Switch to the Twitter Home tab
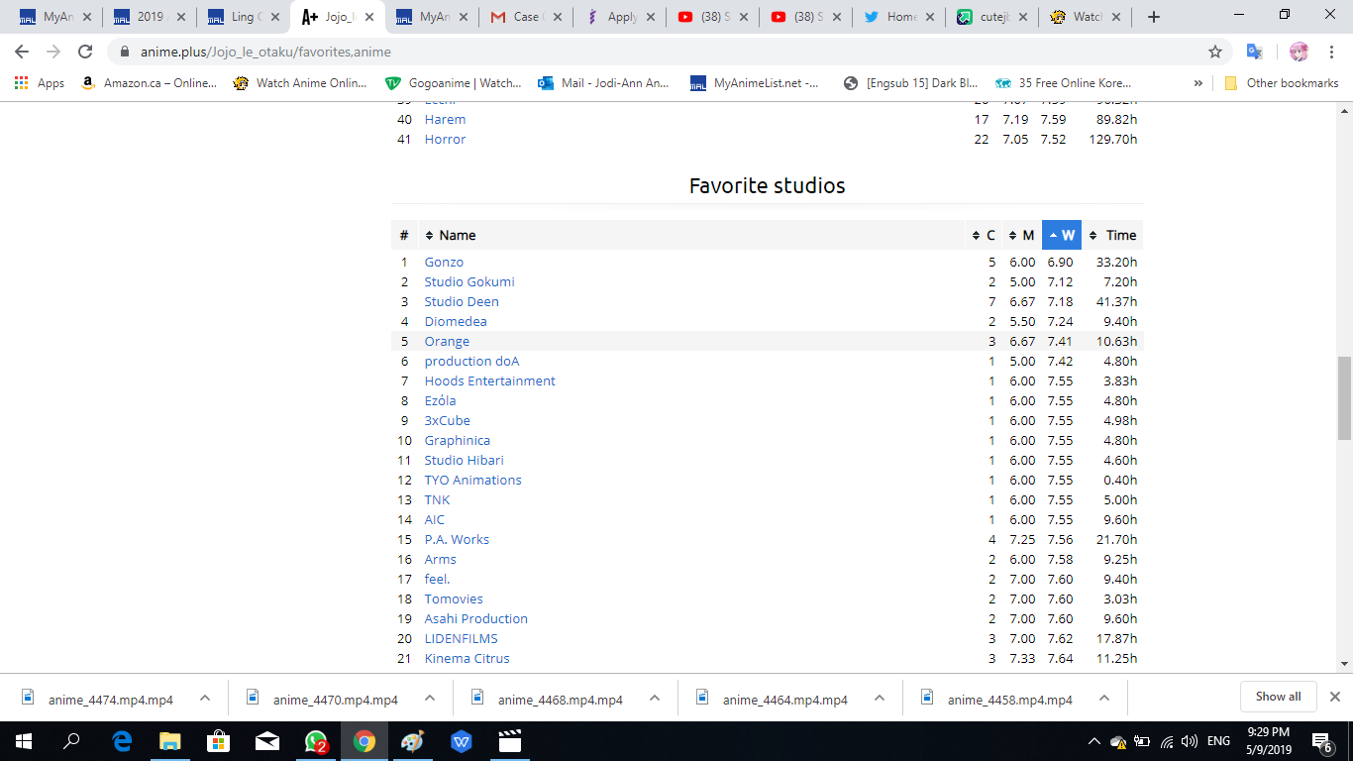The width and height of the screenshot is (1353, 761). (x=894, y=16)
